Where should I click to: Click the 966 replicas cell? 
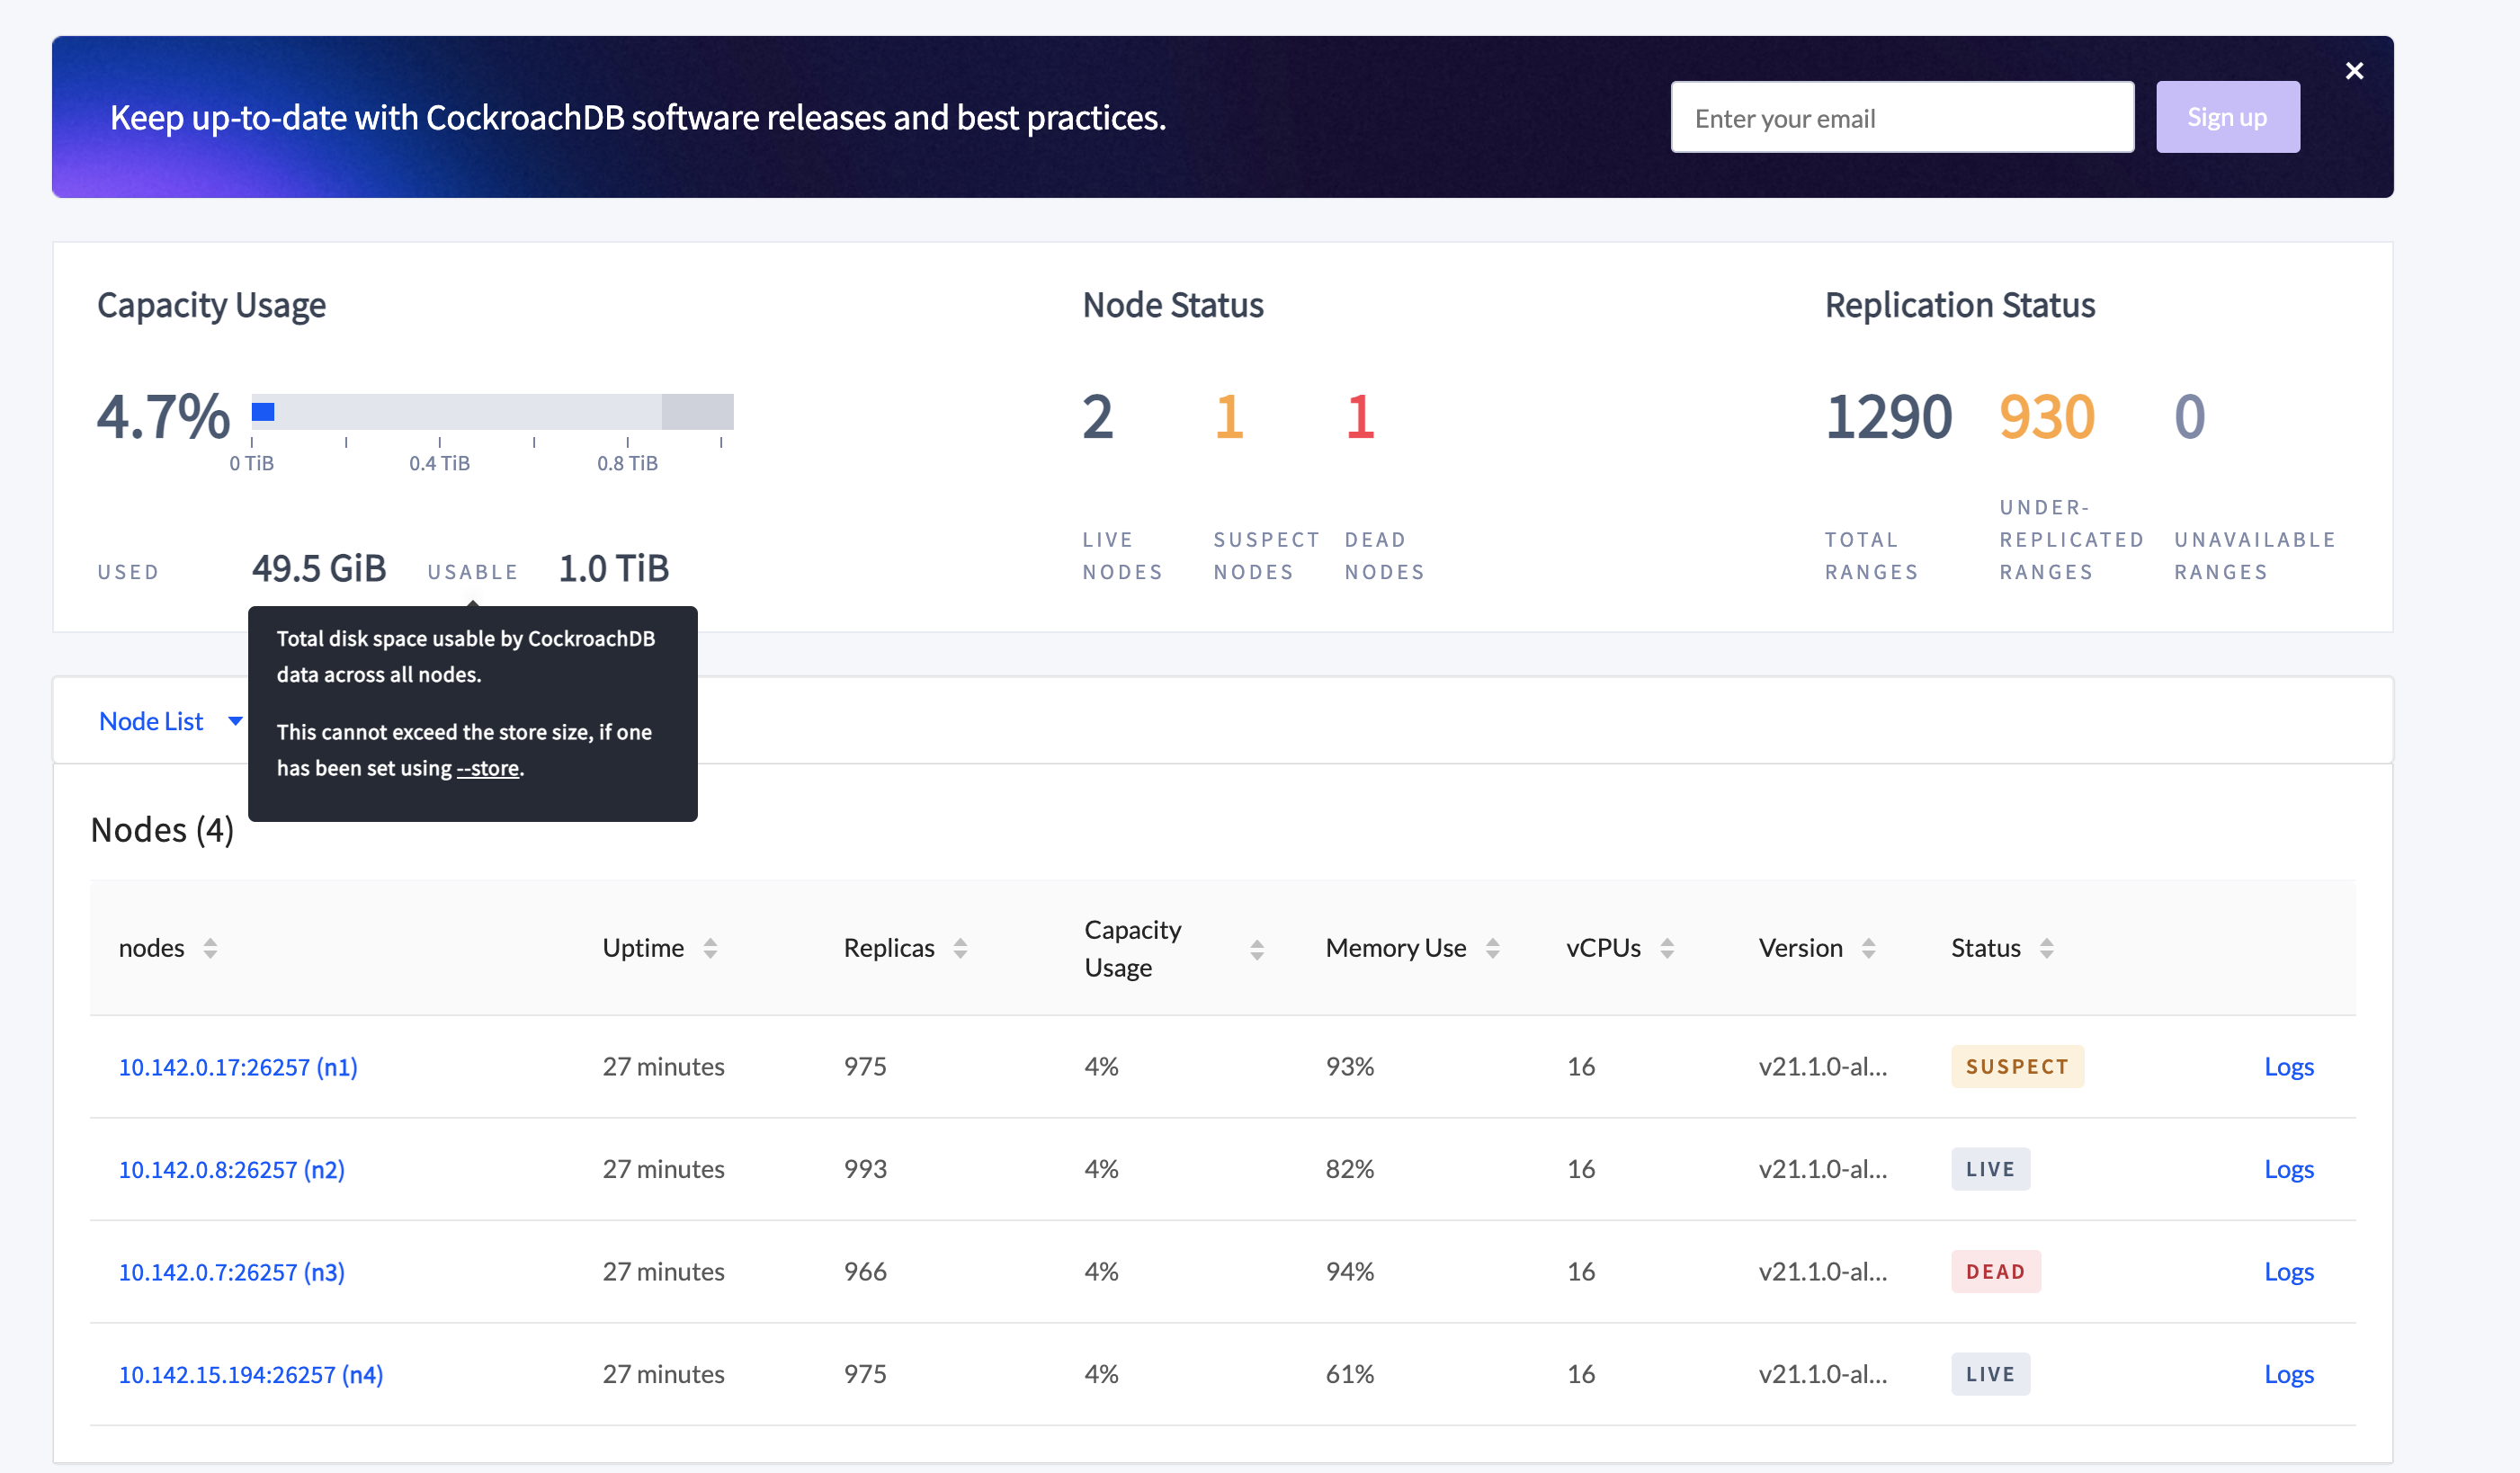pos(865,1272)
